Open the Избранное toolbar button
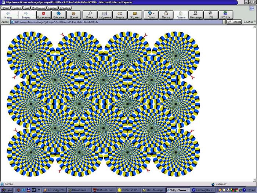The image size is (257, 193). (x=105, y=15)
